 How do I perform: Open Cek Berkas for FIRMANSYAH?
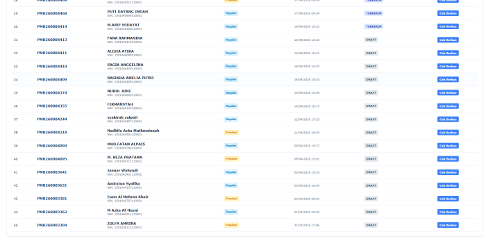pyautogui.click(x=448, y=106)
